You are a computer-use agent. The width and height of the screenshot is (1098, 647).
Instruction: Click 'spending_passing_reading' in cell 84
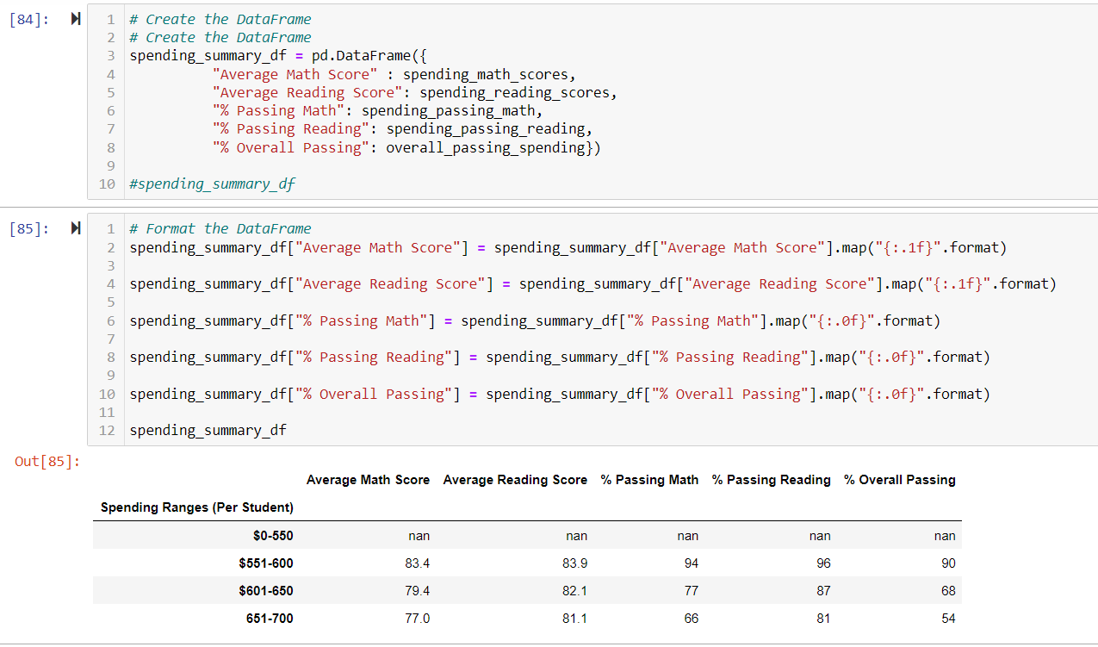click(486, 128)
